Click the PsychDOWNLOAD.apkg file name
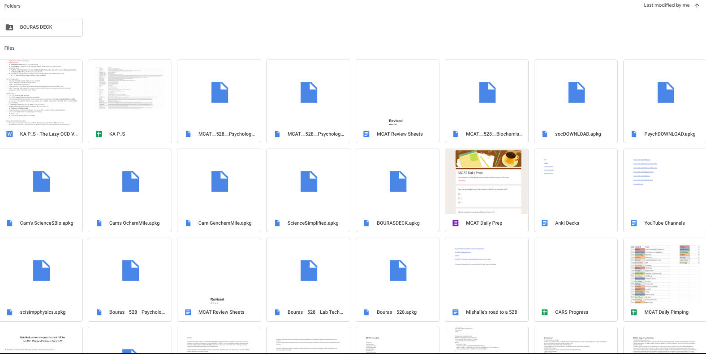 coord(670,134)
